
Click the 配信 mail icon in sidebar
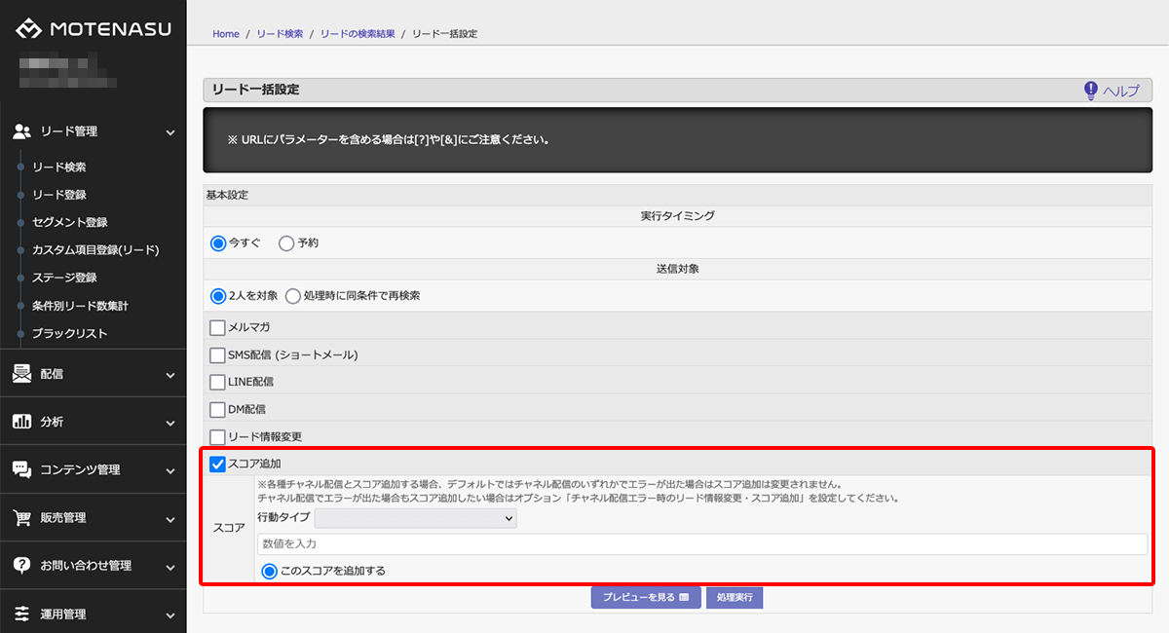(x=21, y=374)
